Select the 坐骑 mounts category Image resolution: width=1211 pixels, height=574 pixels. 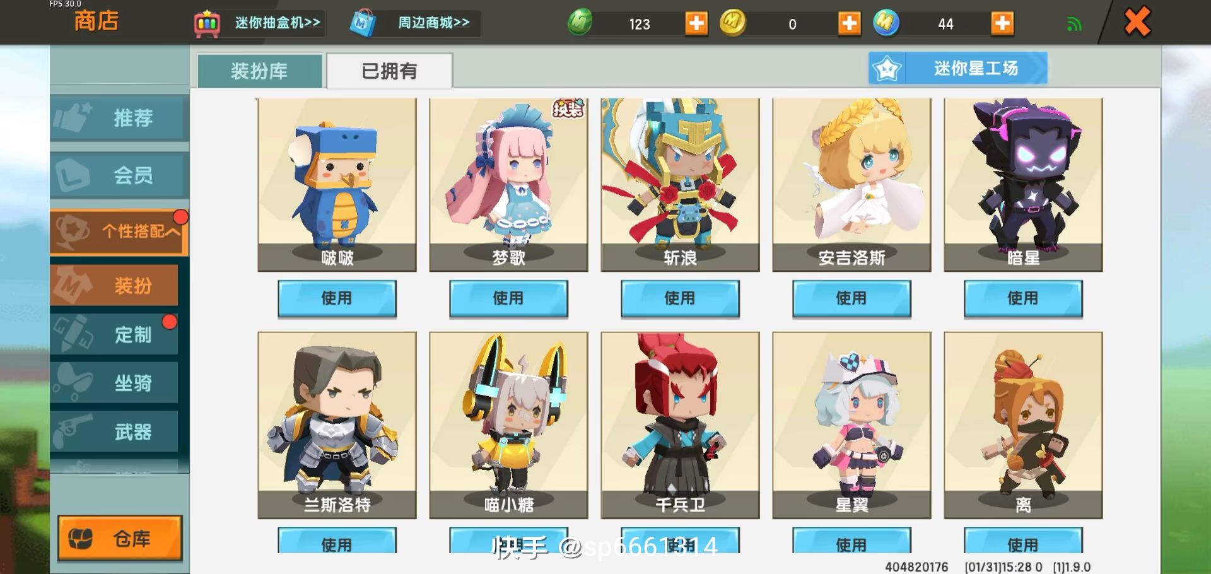(x=114, y=383)
